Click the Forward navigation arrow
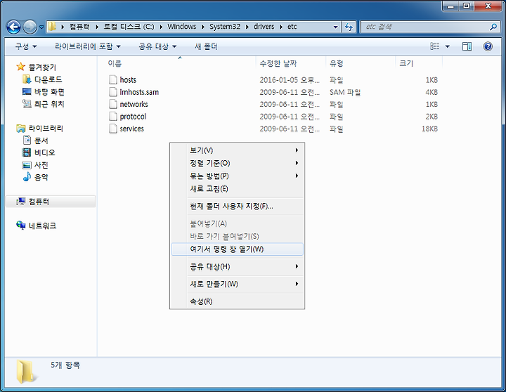Viewport: 506px width, 392px height. pos(30,27)
